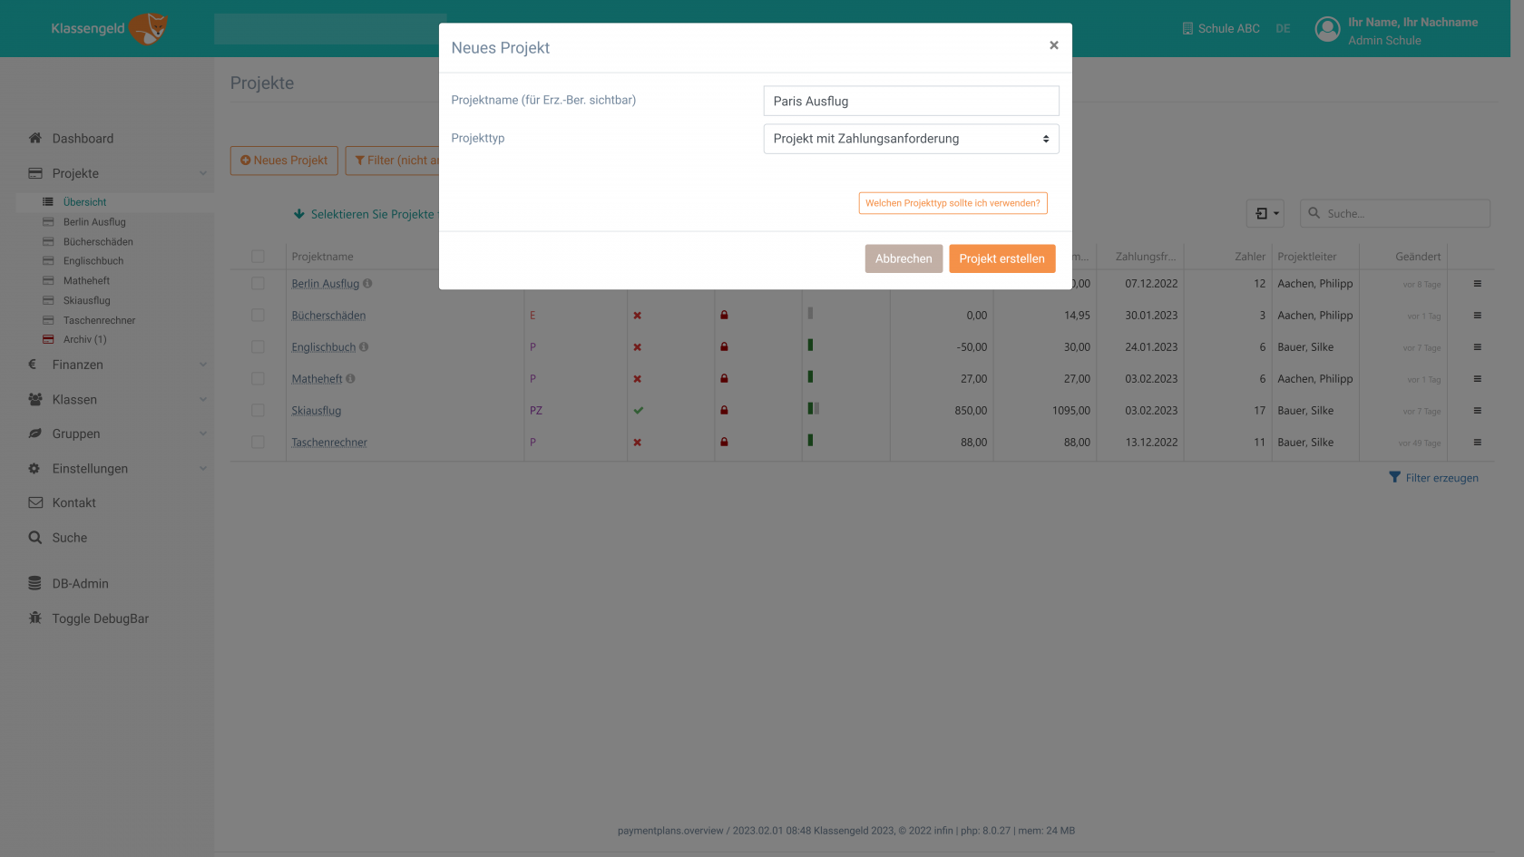Viewport: 1524px width, 857px height.
Task: Click the Filter toolbar button
Action: 392,161
